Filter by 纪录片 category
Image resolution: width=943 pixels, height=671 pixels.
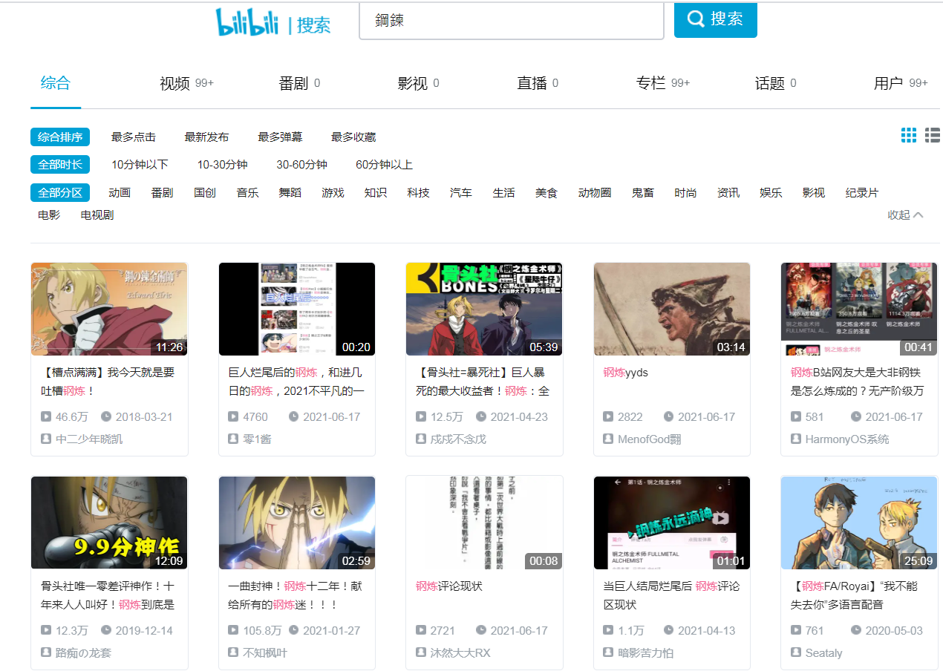[862, 193]
